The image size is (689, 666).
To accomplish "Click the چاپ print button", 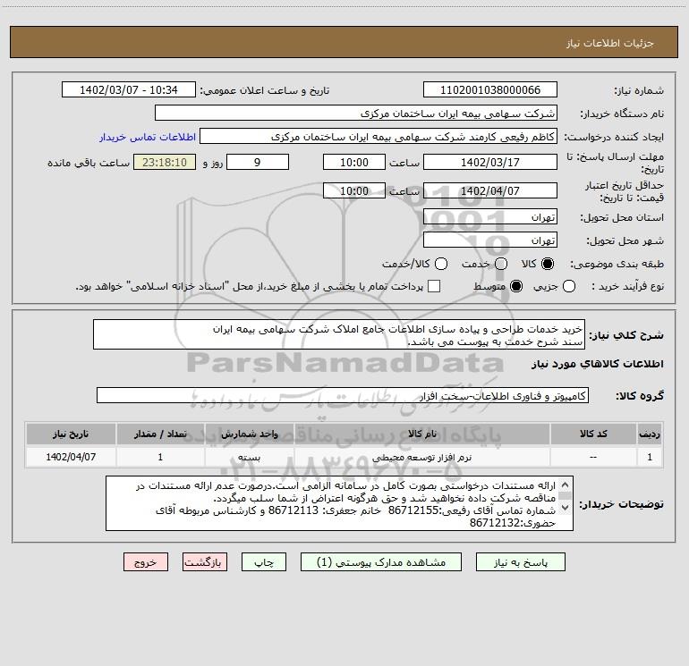I will pyautogui.click(x=264, y=562).
